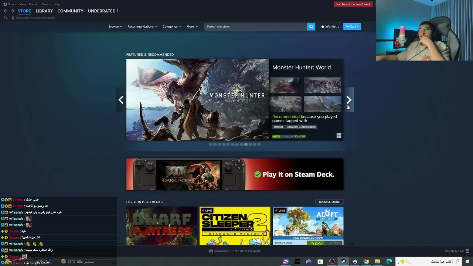The width and height of the screenshot is (473, 266).
Task: Click the store URL address text
Action: coord(36,18)
